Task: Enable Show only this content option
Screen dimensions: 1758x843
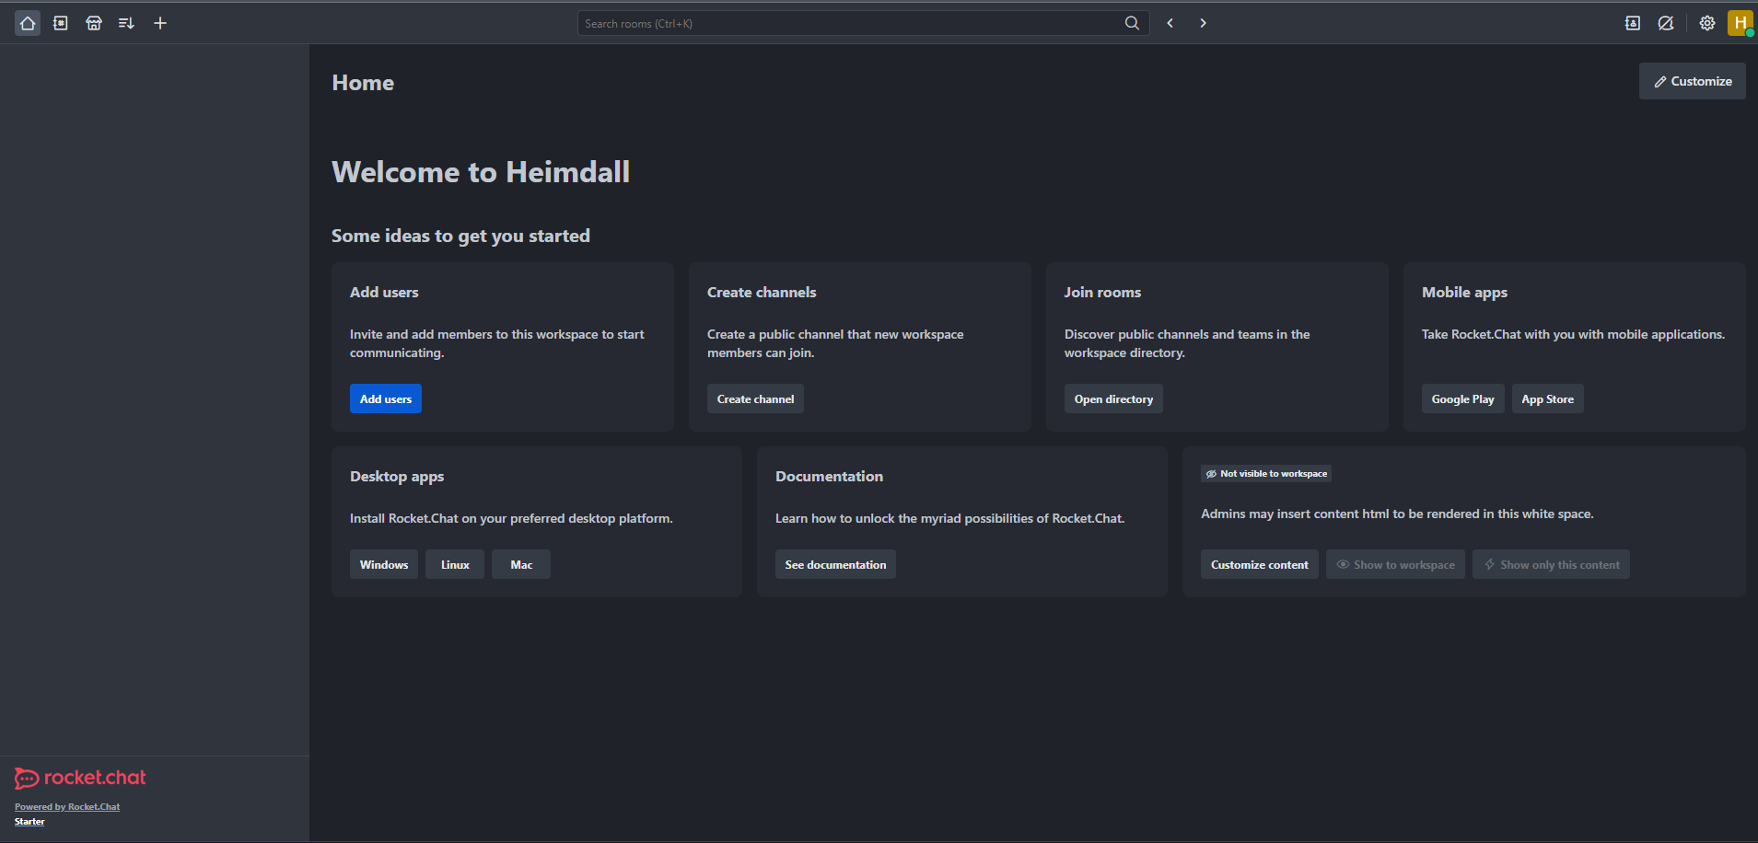Action: coord(1550,564)
